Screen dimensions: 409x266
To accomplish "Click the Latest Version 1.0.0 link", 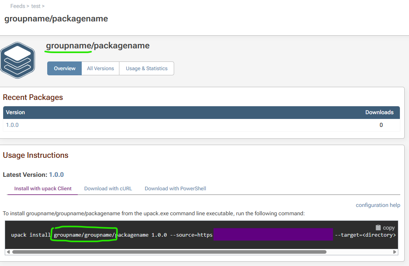I will click(56, 174).
